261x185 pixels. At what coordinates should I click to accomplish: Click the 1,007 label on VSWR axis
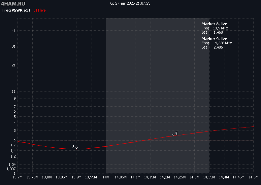tap(12, 169)
